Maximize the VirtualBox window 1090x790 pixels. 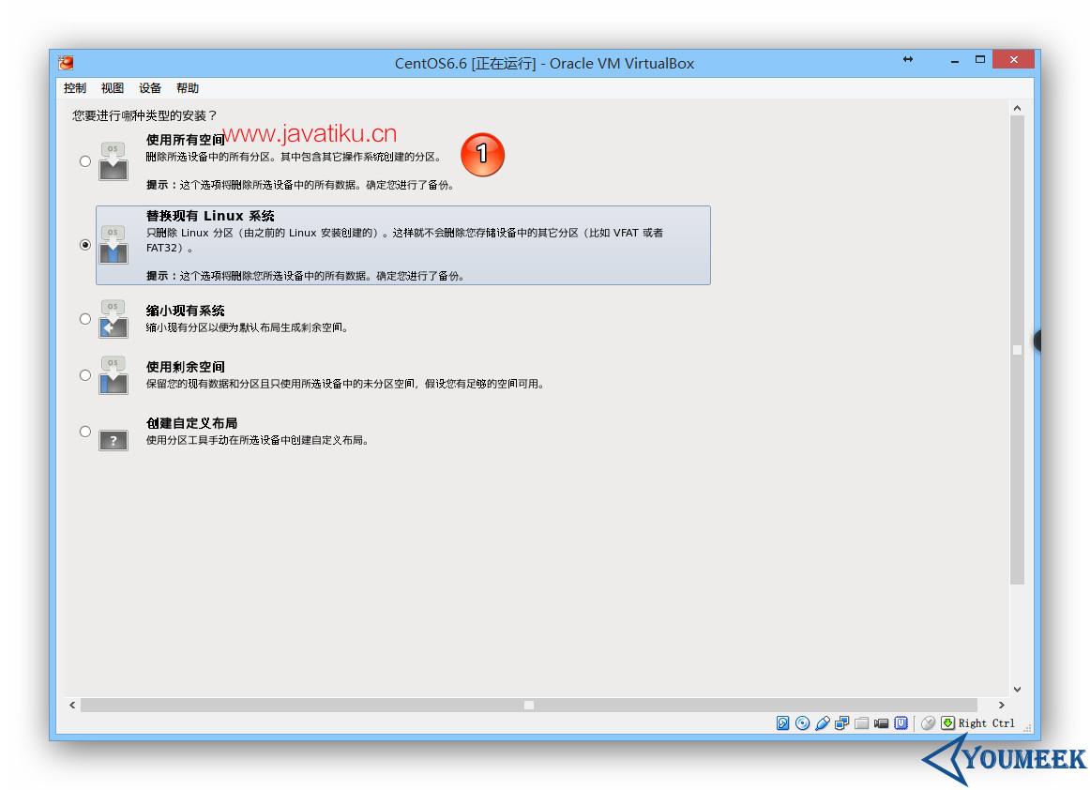pyautogui.click(x=980, y=60)
